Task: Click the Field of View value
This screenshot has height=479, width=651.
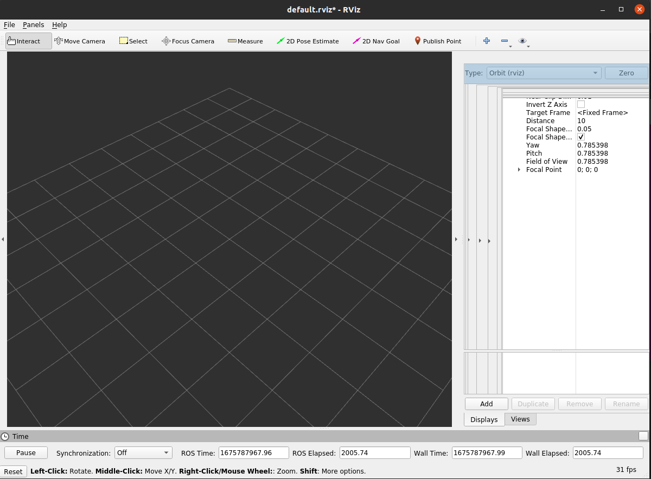Action: click(592, 162)
